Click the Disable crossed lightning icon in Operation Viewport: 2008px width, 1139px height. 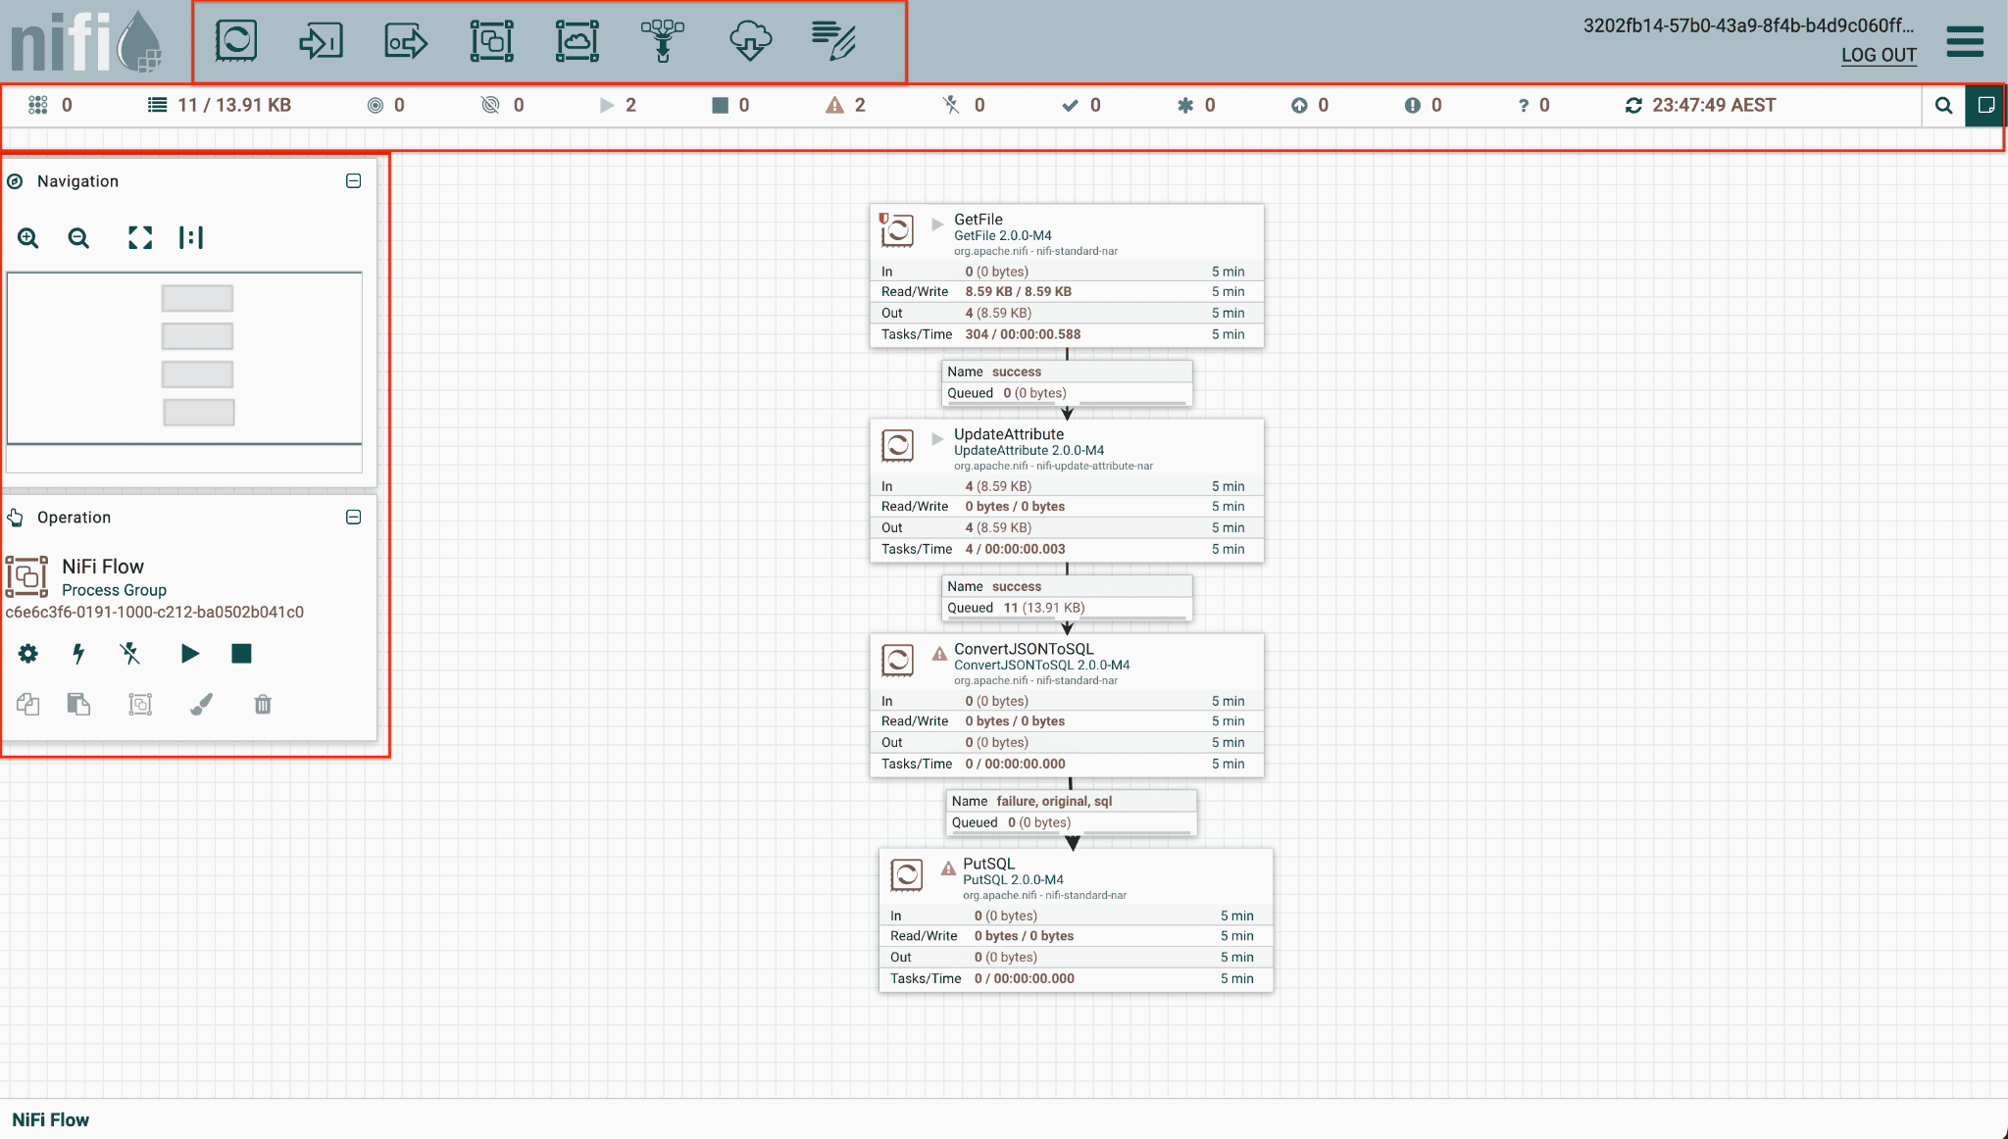(129, 653)
